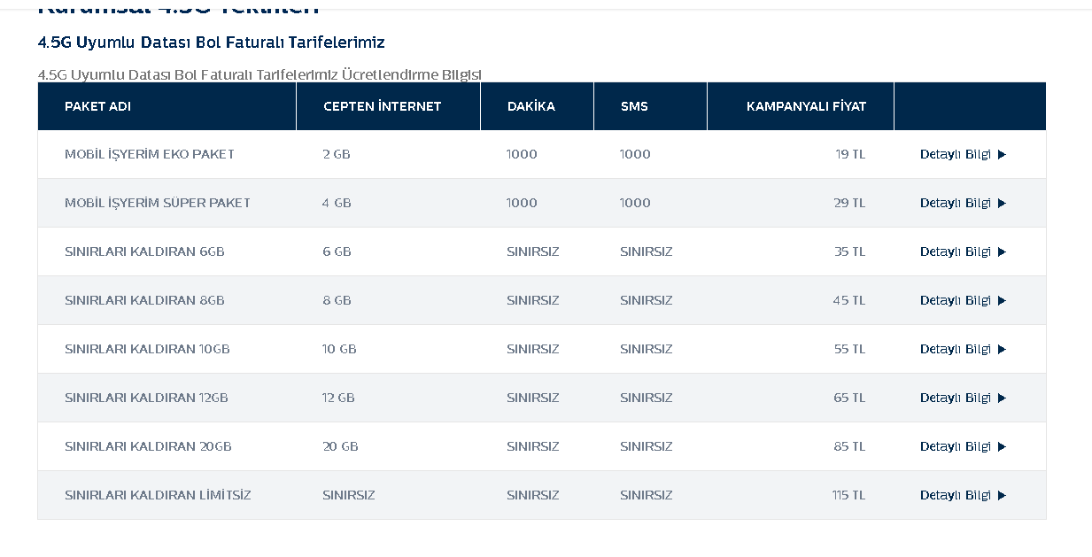Image resolution: width=1092 pixels, height=557 pixels.
Task: Click the SMS column header
Action: [x=634, y=106]
